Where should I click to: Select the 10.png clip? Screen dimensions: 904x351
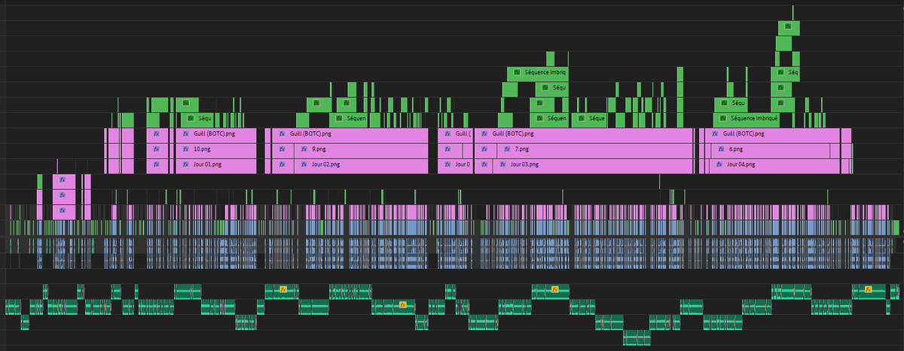click(216, 149)
